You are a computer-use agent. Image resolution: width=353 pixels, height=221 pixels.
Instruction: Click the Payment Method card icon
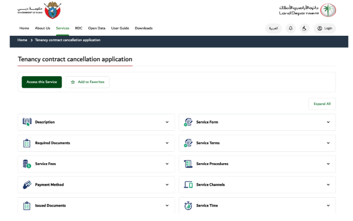pyautogui.click(x=27, y=185)
